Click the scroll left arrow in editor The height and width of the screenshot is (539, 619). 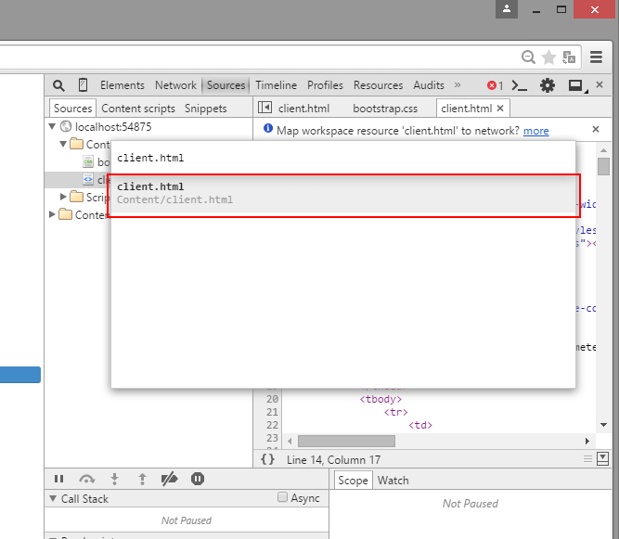[290, 441]
